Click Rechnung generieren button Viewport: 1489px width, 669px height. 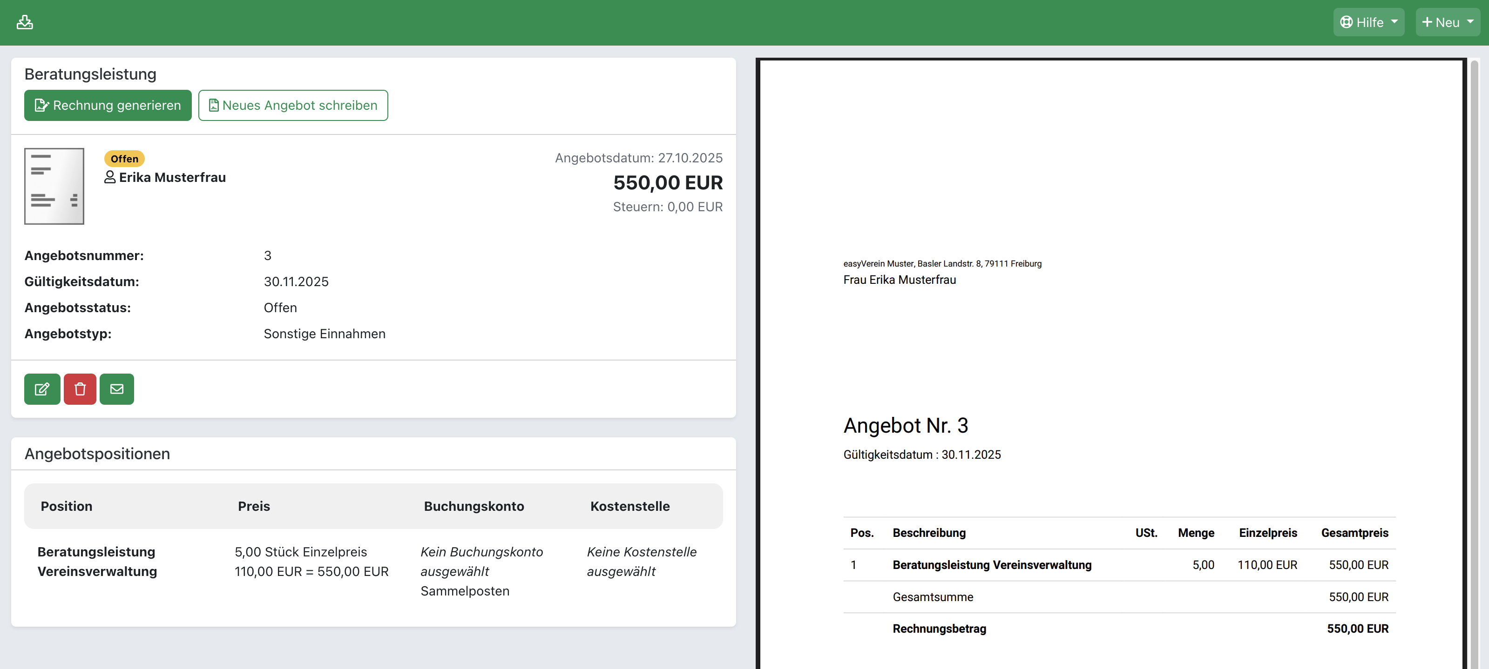click(108, 105)
